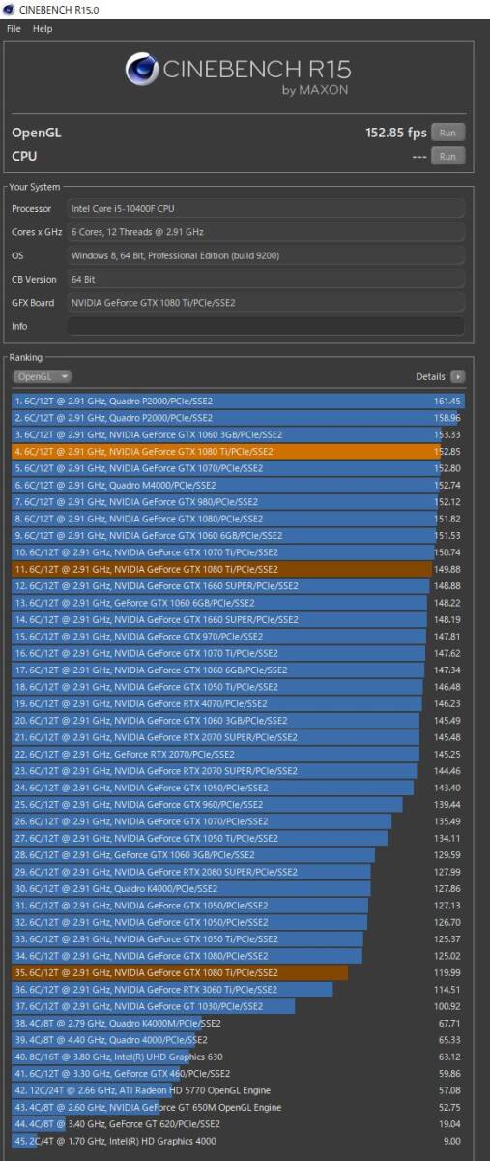This screenshot has width=490, height=1161.
Task: Select rank 9 GTX 1060 6GB row
Action: [239, 535]
